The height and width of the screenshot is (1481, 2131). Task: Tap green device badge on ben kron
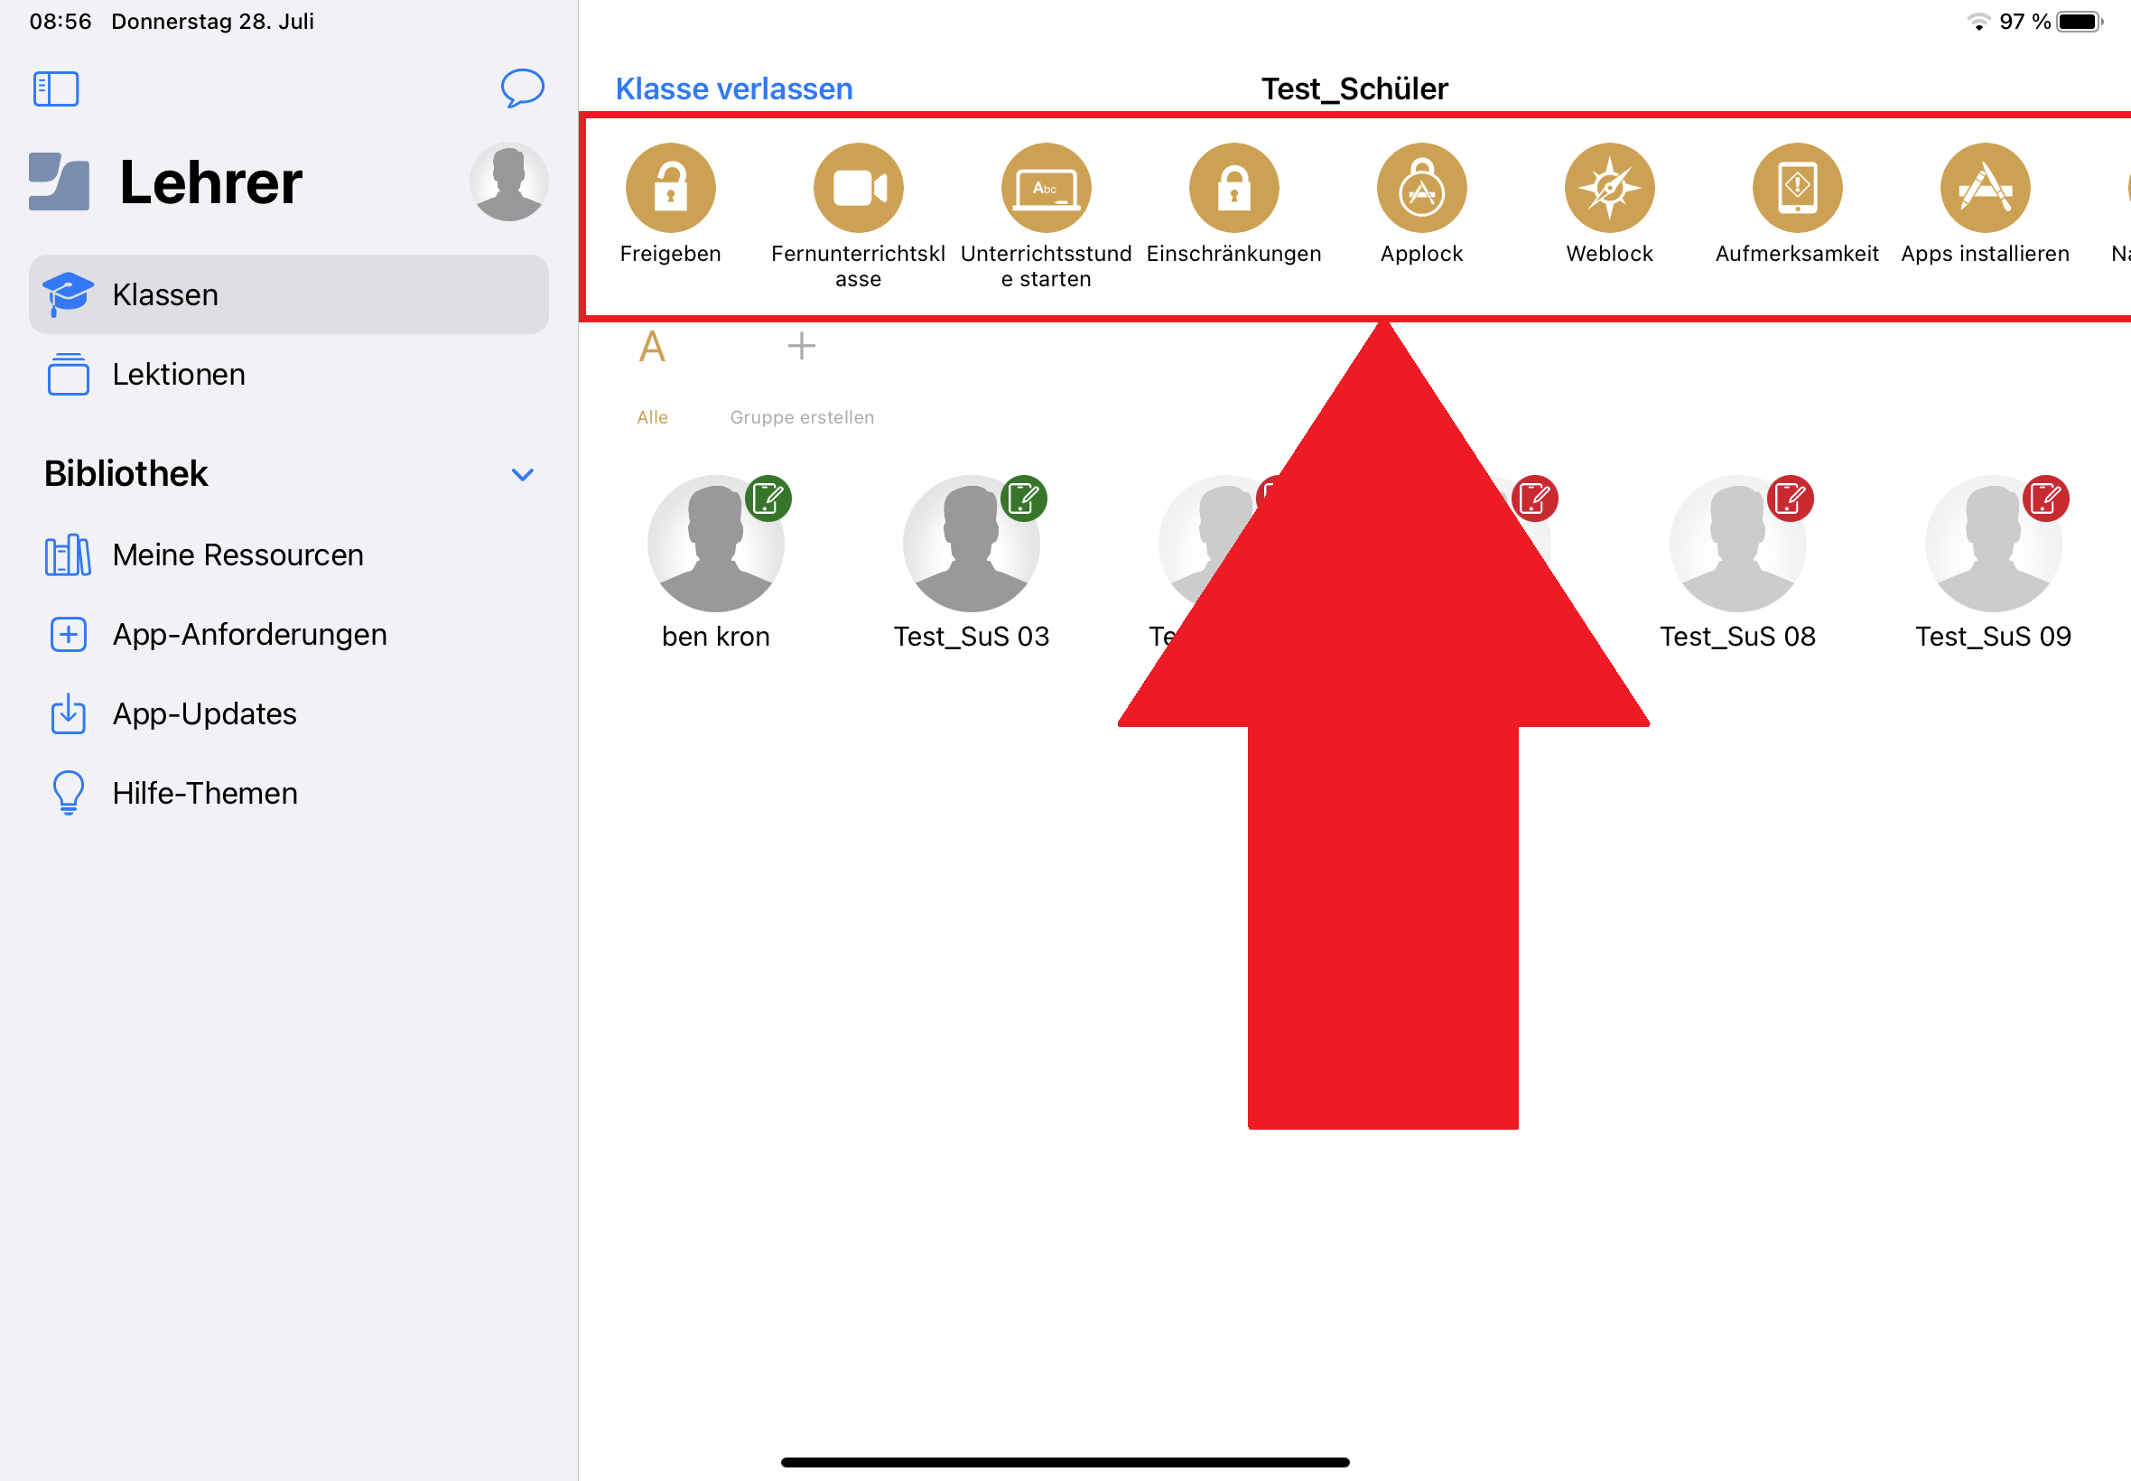pos(768,499)
